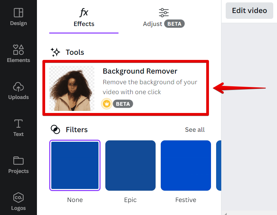The height and width of the screenshot is (215, 277).
Task: Click the Background Remover portrait thumbnail
Action: tap(71, 88)
